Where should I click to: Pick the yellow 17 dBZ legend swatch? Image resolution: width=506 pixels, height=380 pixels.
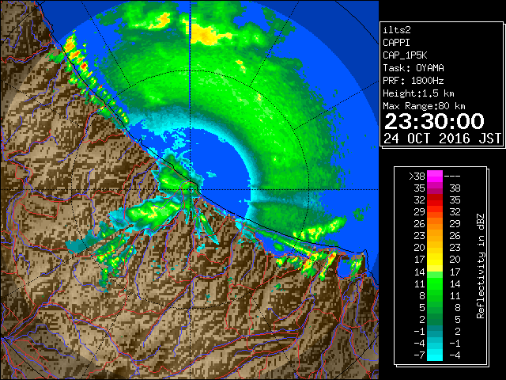point(435,260)
